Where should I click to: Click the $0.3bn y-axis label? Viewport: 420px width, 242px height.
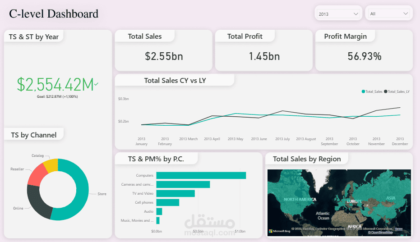pyautogui.click(x=124, y=99)
